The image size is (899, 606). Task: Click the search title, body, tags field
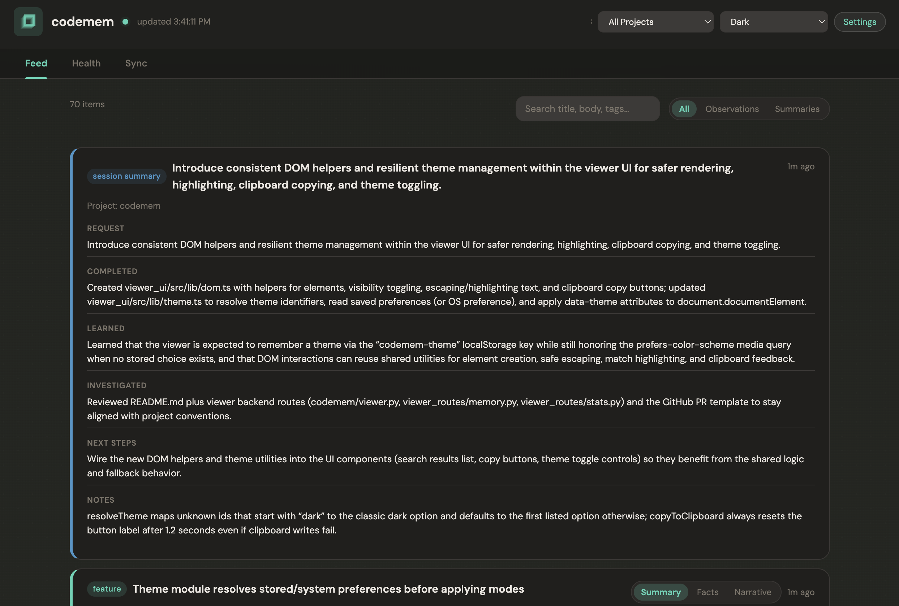587,109
